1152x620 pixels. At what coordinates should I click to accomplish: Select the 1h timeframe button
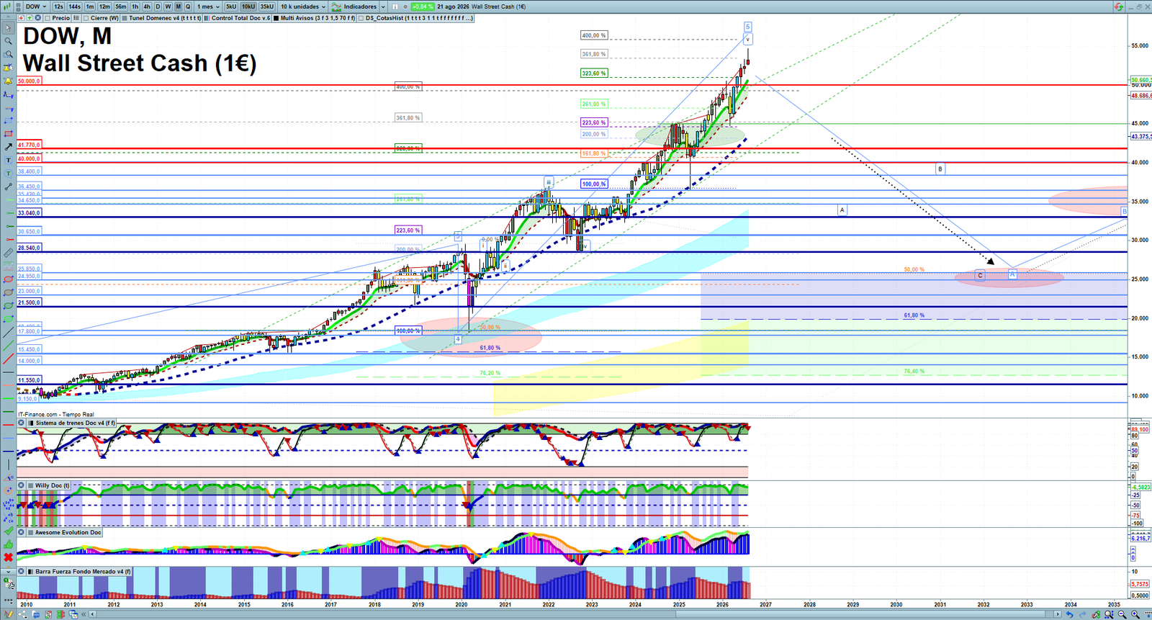(x=135, y=6)
